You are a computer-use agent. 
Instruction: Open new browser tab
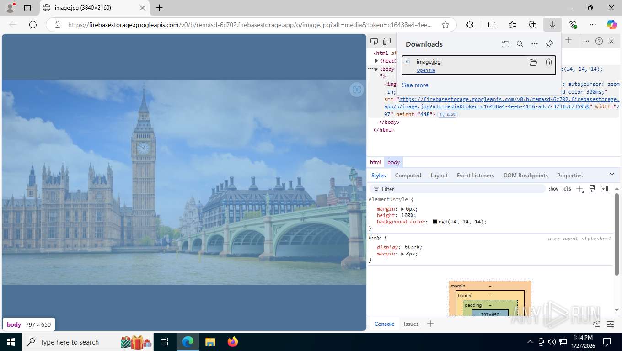159,8
